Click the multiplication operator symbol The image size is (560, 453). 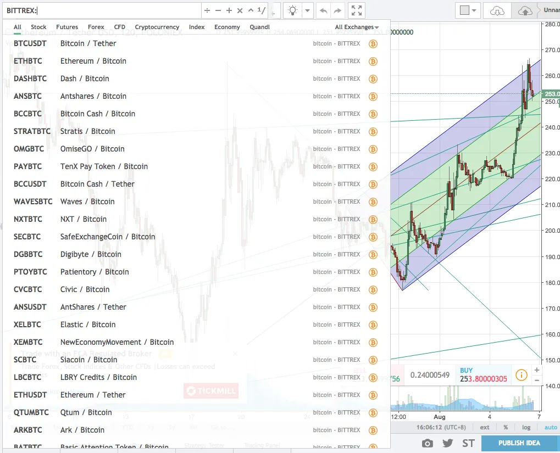coord(240,11)
